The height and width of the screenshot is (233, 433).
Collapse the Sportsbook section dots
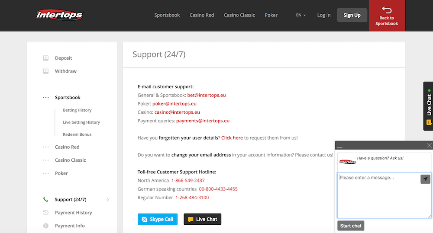[x=46, y=97]
